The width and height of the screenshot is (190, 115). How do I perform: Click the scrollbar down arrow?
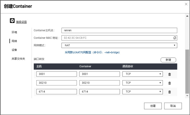[x=187, y=96]
